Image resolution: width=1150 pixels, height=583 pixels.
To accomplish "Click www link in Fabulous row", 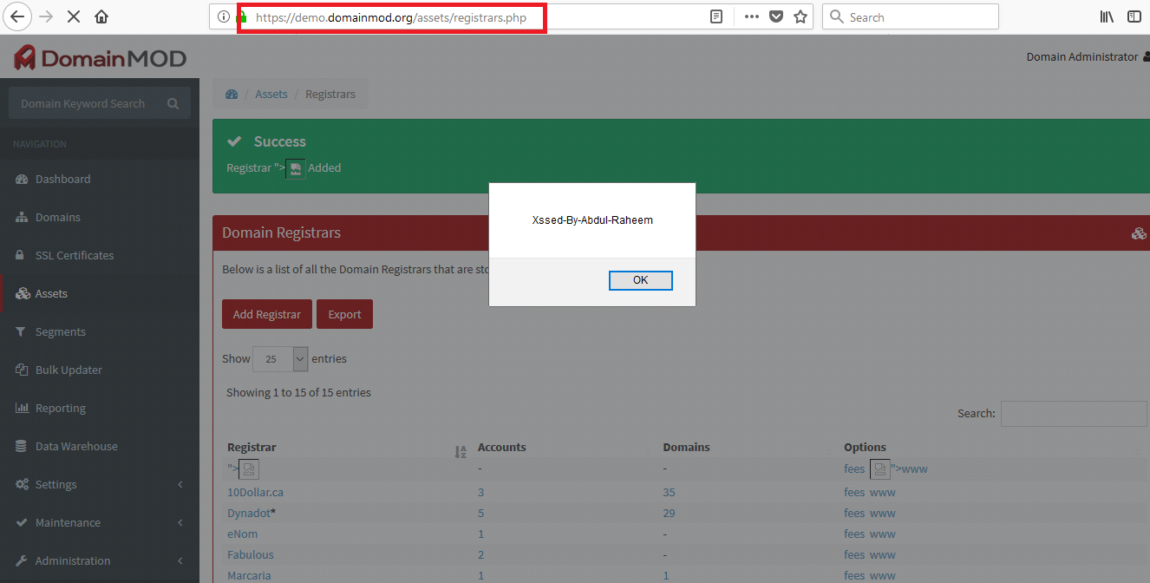I will coord(883,554).
